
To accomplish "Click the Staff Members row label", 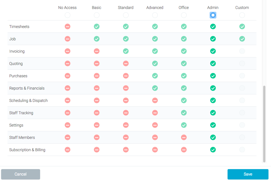I will pos(22,137).
